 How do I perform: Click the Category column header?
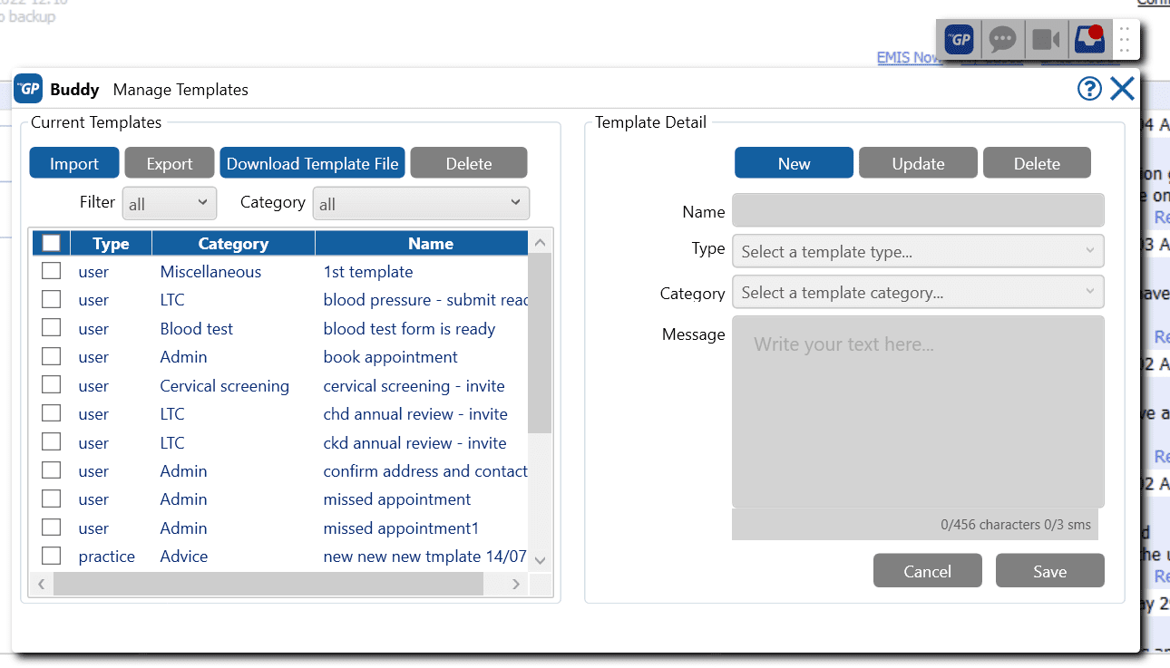[x=233, y=243]
